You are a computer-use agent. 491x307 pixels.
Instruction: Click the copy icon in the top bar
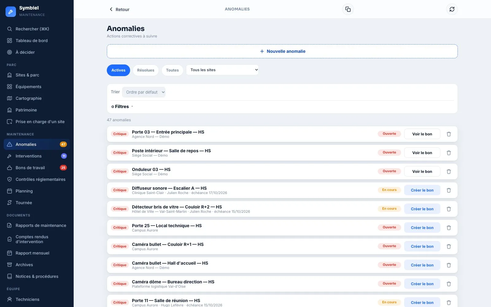coord(348,9)
